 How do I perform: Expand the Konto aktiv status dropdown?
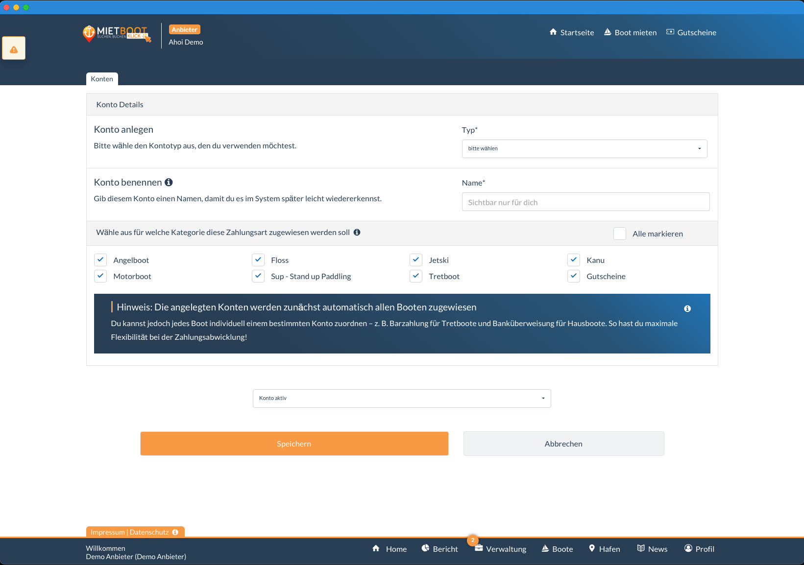[401, 398]
